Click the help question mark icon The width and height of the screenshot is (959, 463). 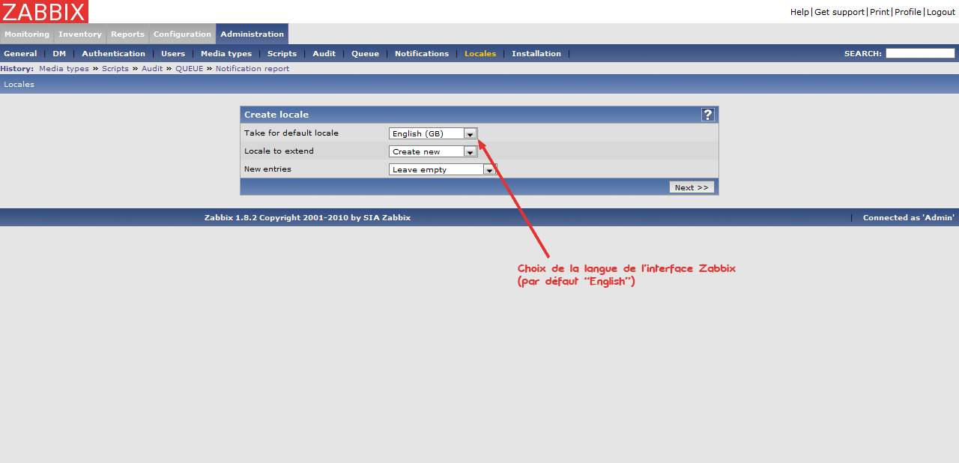coord(707,115)
